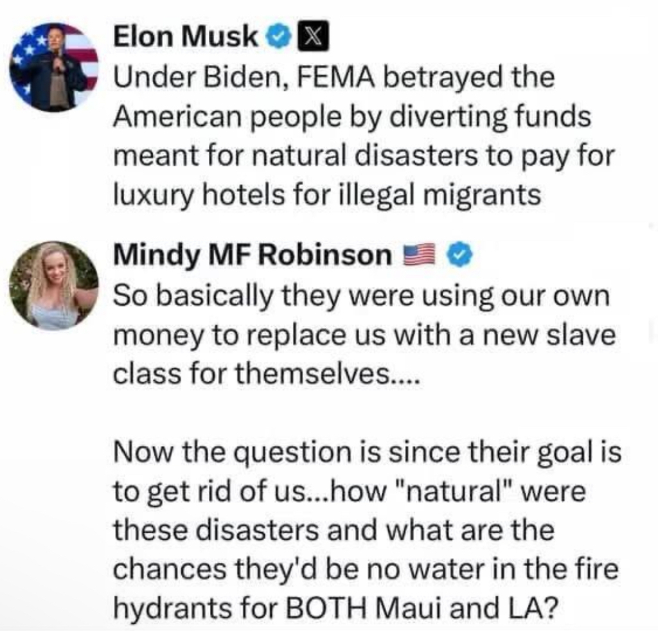Click the line "these disasters and what are the"
Viewport: 658px width, 631px height.
333,531
